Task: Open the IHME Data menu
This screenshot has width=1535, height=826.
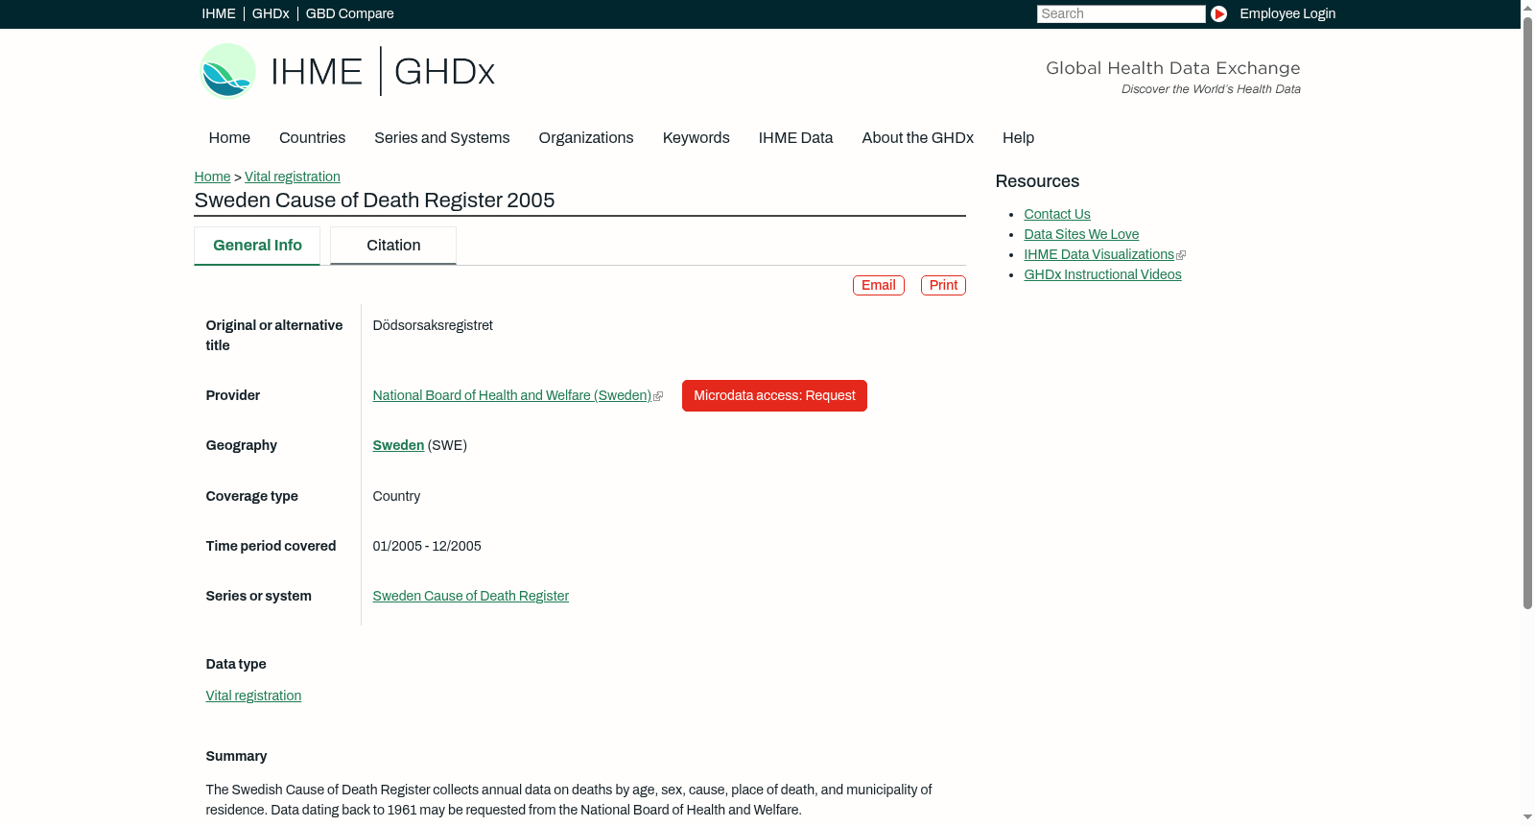Action: (x=795, y=138)
